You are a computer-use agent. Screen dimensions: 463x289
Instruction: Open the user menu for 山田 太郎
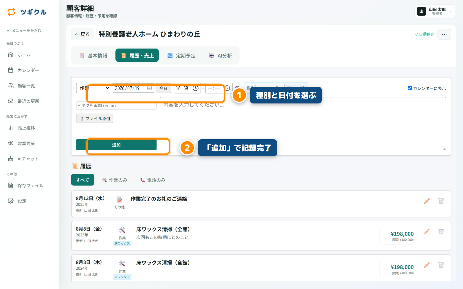click(x=435, y=11)
